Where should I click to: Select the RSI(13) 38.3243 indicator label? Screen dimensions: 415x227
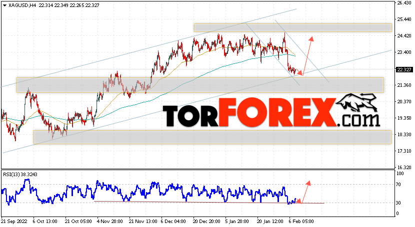click(20, 174)
